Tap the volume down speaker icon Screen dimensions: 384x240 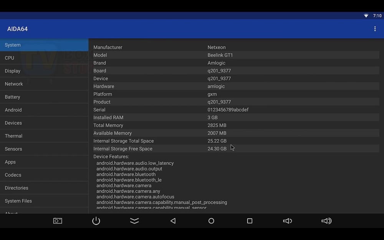pyautogui.click(x=288, y=221)
